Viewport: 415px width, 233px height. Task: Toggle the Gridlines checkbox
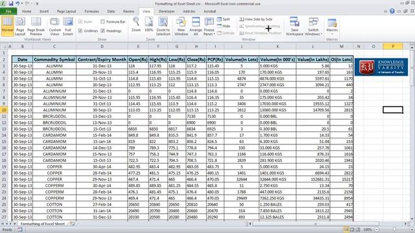coord(80,31)
